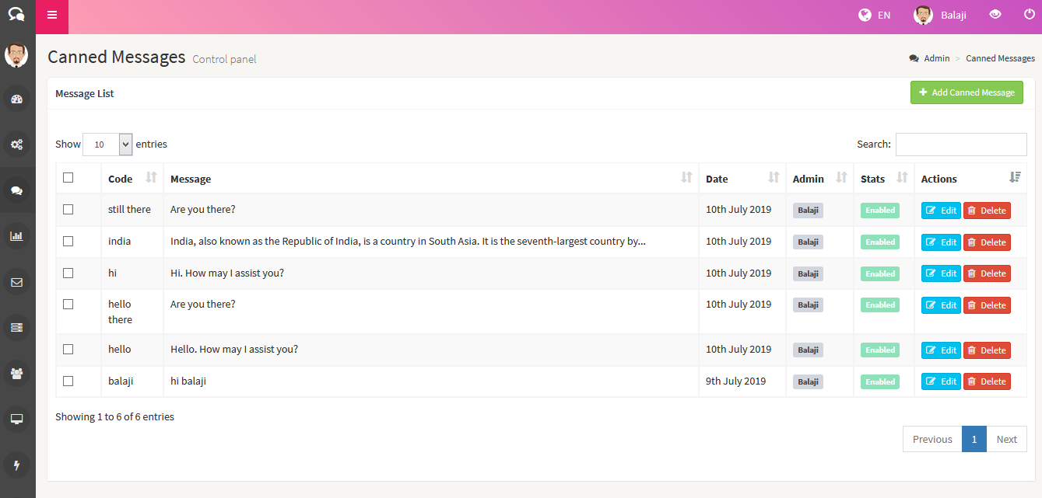Open the EN language selector

pyautogui.click(x=874, y=15)
